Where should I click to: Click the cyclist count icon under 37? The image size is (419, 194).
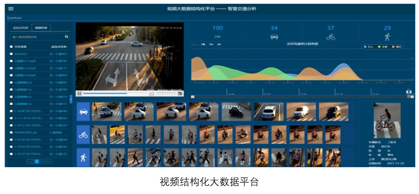click(x=331, y=37)
